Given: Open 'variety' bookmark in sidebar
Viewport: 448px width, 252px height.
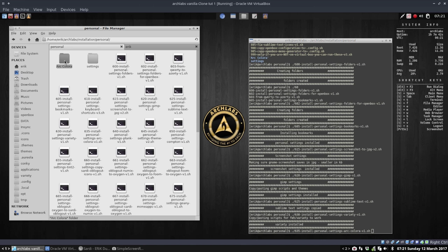Looking at the screenshot, I should (x=26, y=176).
